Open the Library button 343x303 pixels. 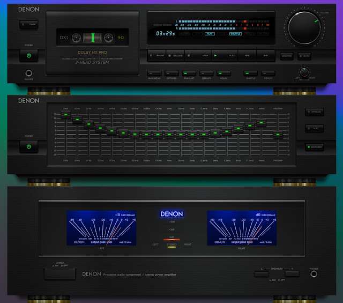(206, 73)
